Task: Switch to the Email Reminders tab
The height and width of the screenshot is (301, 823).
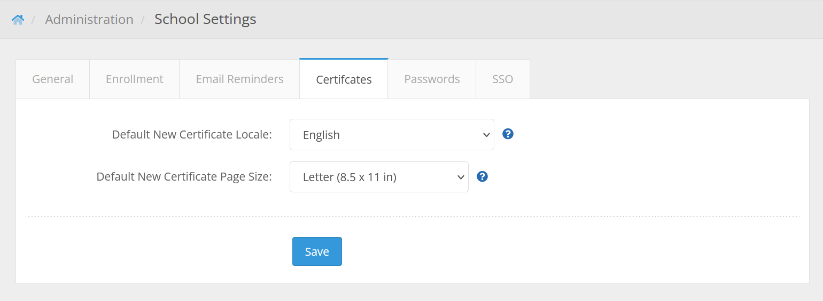Action: (239, 79)
